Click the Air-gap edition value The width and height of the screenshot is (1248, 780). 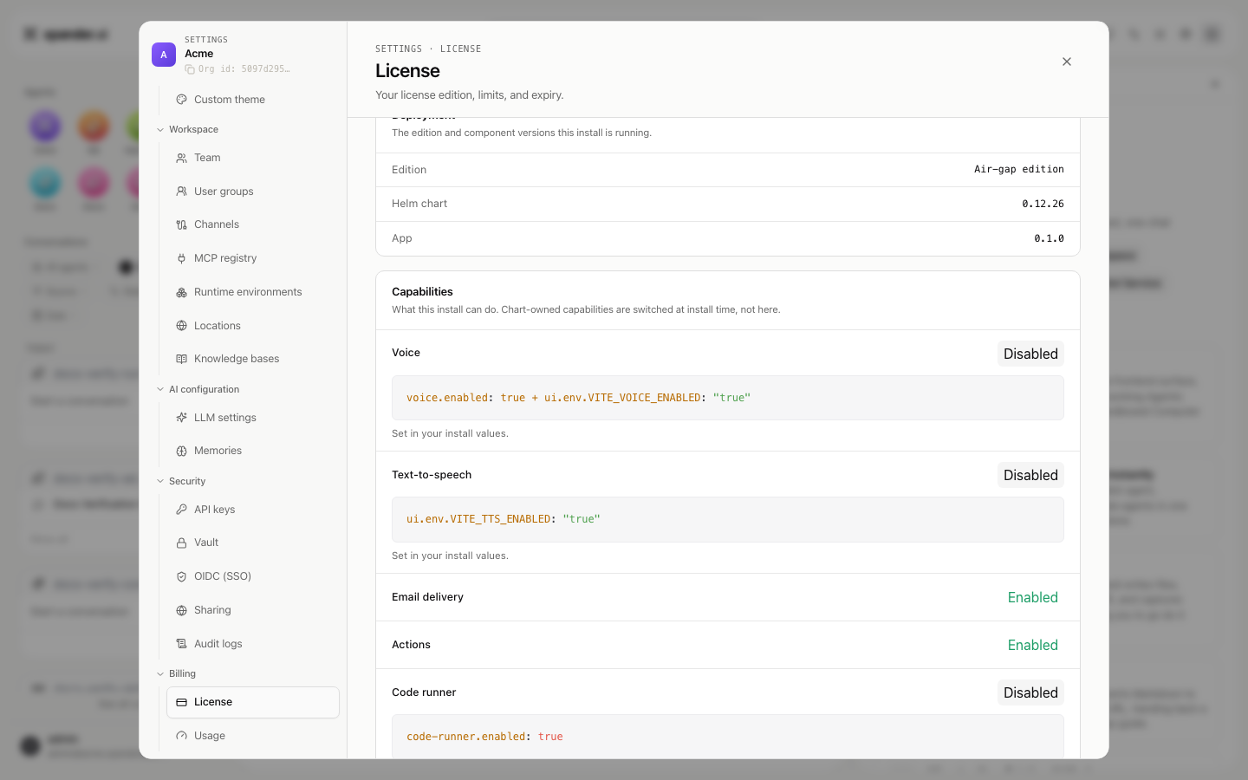[1019, 169]
